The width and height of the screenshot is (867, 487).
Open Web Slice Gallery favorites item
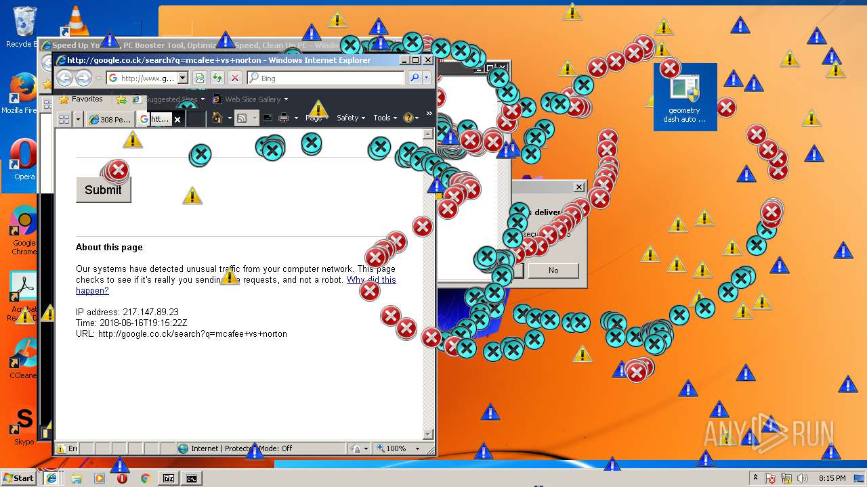click(x=251, y=99)
